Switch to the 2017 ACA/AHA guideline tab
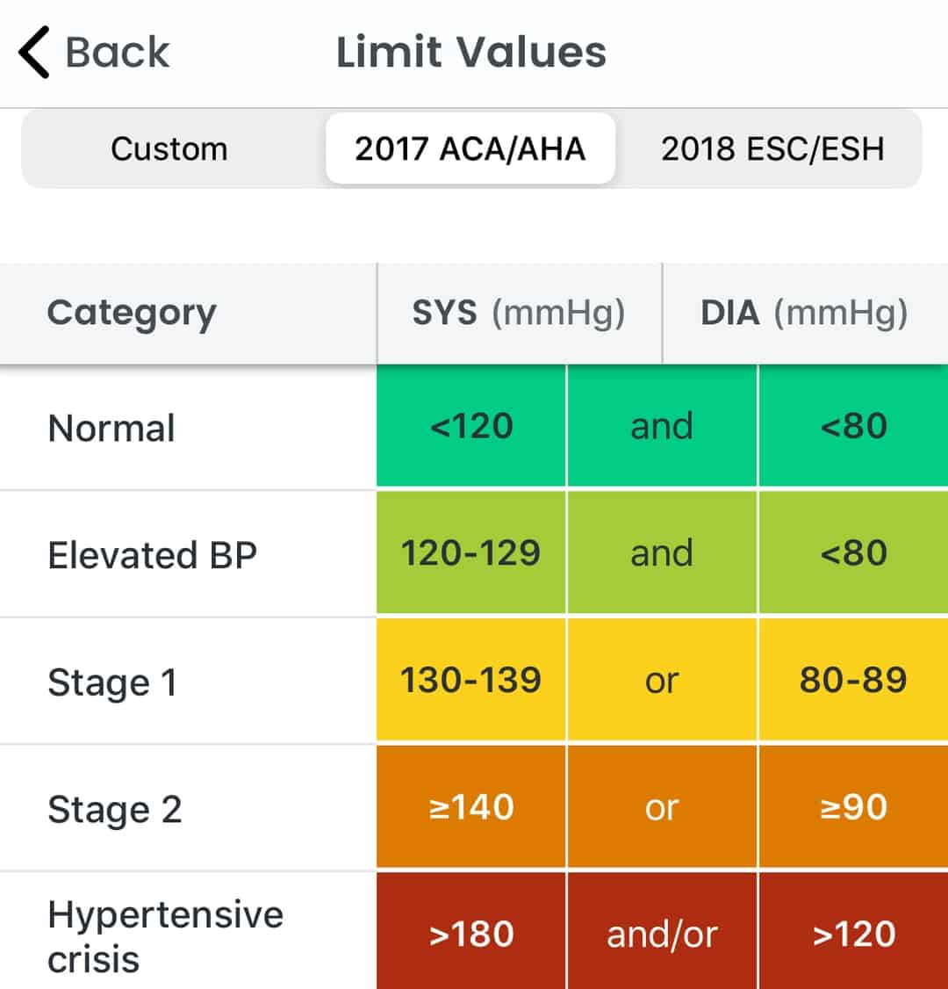 tap(470, 148)
